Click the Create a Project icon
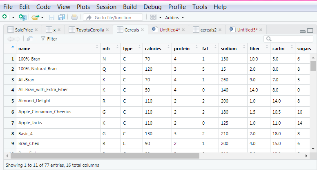Screen dimensions: 317x170 click(x=22, y=17)
